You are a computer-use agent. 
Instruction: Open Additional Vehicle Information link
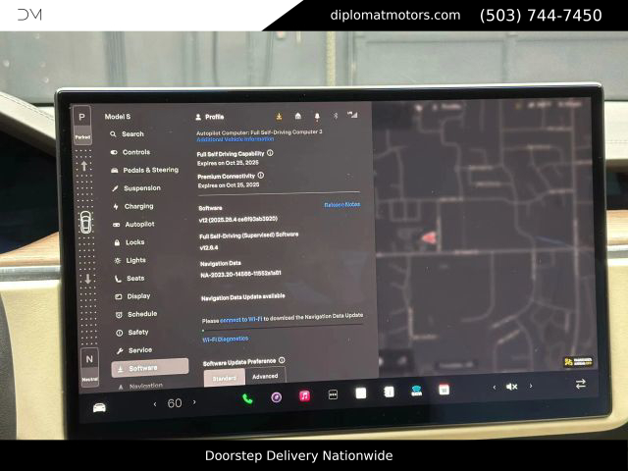tap(235, 139)
